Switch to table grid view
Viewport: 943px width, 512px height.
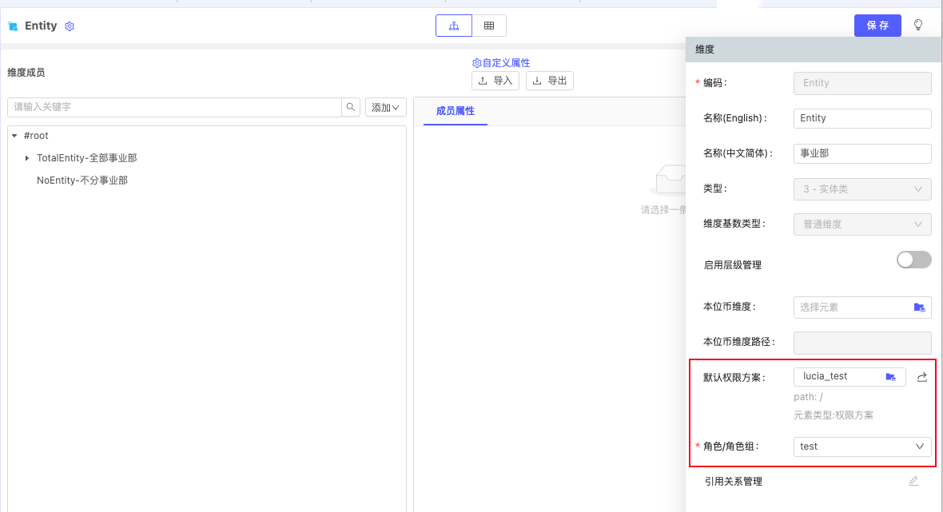click(x=489, y=26)
